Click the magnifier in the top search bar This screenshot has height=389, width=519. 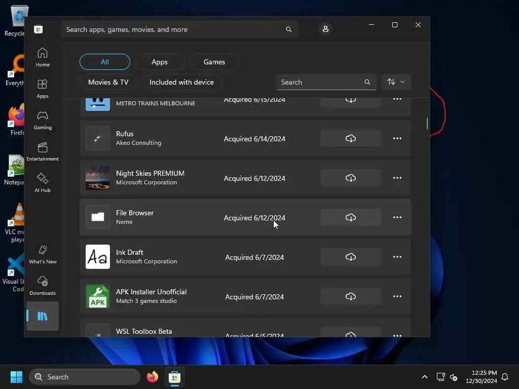tap(288, 29)
